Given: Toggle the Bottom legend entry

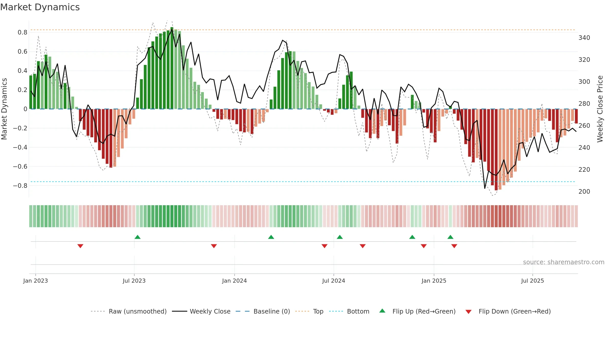Looking at the screenshot, I should click(x=349, y=311).
